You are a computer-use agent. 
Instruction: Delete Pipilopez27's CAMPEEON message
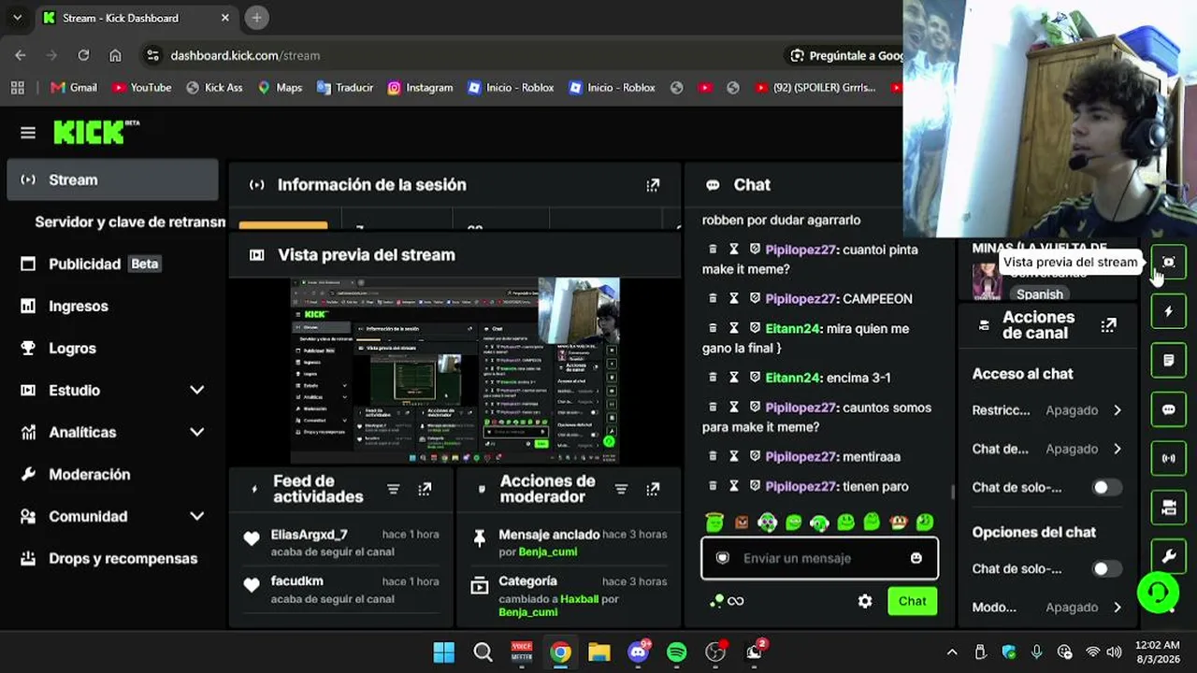coord(713,298)
